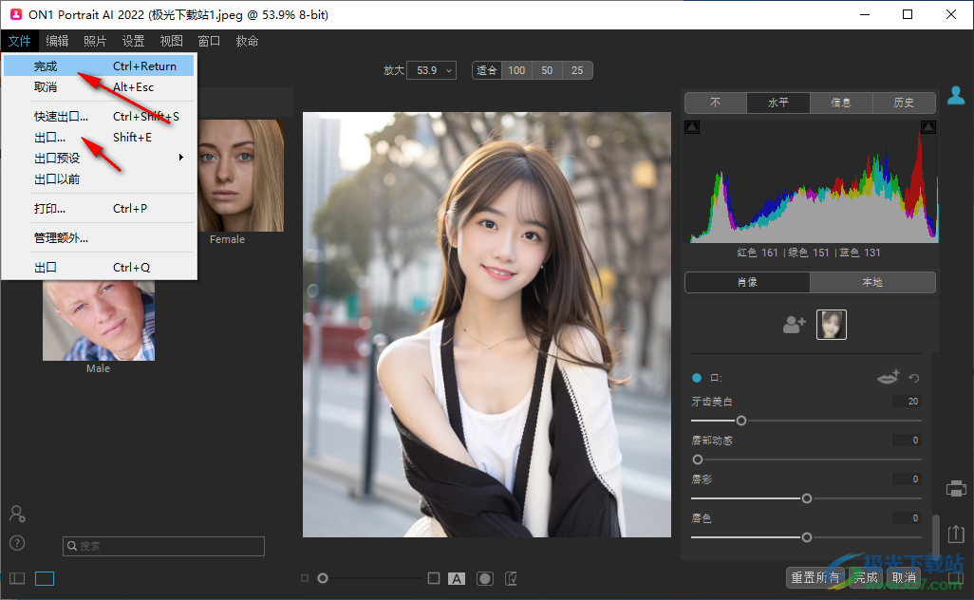Open user settings icon at lower left
Image resolution: width=974 pixels, height=600 pixels.
tap(17, 514)
